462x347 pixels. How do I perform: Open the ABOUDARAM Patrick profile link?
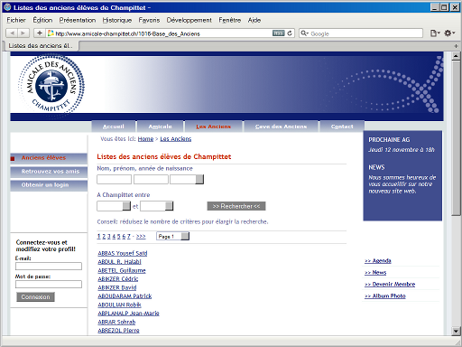125,296
